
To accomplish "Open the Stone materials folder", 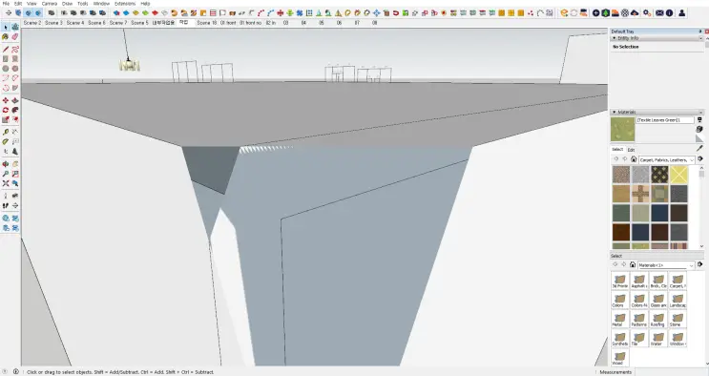I will (677, 319).
